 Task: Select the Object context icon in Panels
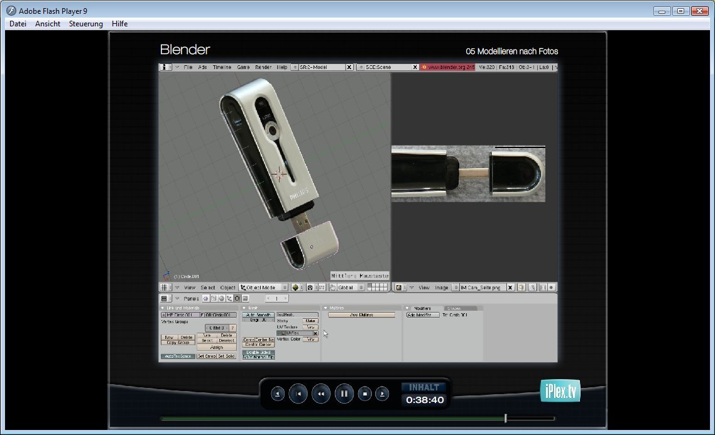click(x=229, y=298)
